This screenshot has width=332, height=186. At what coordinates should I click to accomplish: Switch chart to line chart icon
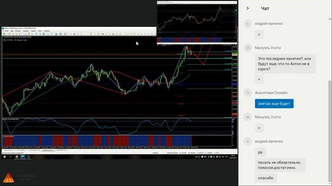coord(32,34)
